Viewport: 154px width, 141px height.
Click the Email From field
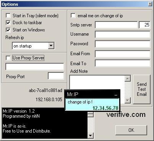click(123, 54)
